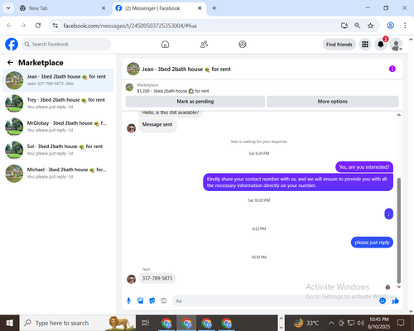This screenshot has height=331, width=414.
Task: Navigate back in browser
Action: pyautogui.click(x=9, y=26)
